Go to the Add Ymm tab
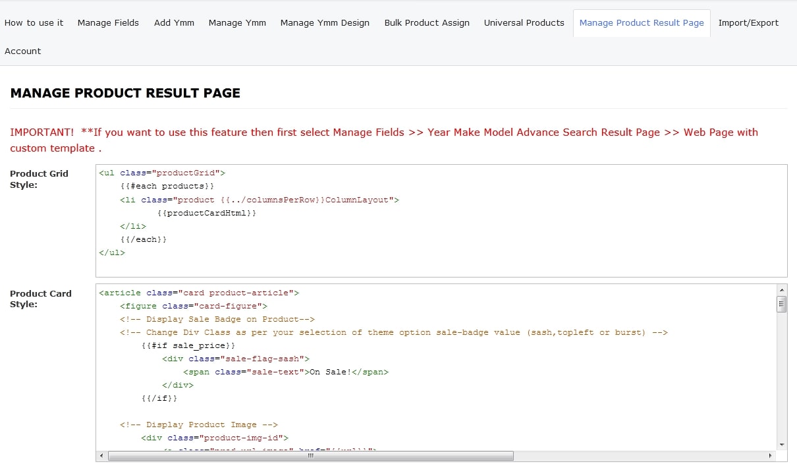This screenshot has height=470, width=797. coord(174,22)
